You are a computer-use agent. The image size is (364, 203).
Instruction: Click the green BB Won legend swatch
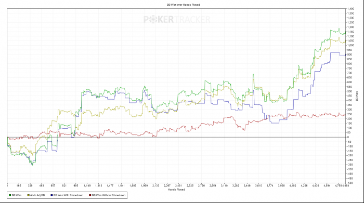pyautogui.click(x=10, y=195)
